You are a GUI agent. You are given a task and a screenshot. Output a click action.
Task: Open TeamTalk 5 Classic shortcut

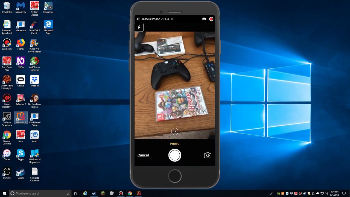coord(34,27)
